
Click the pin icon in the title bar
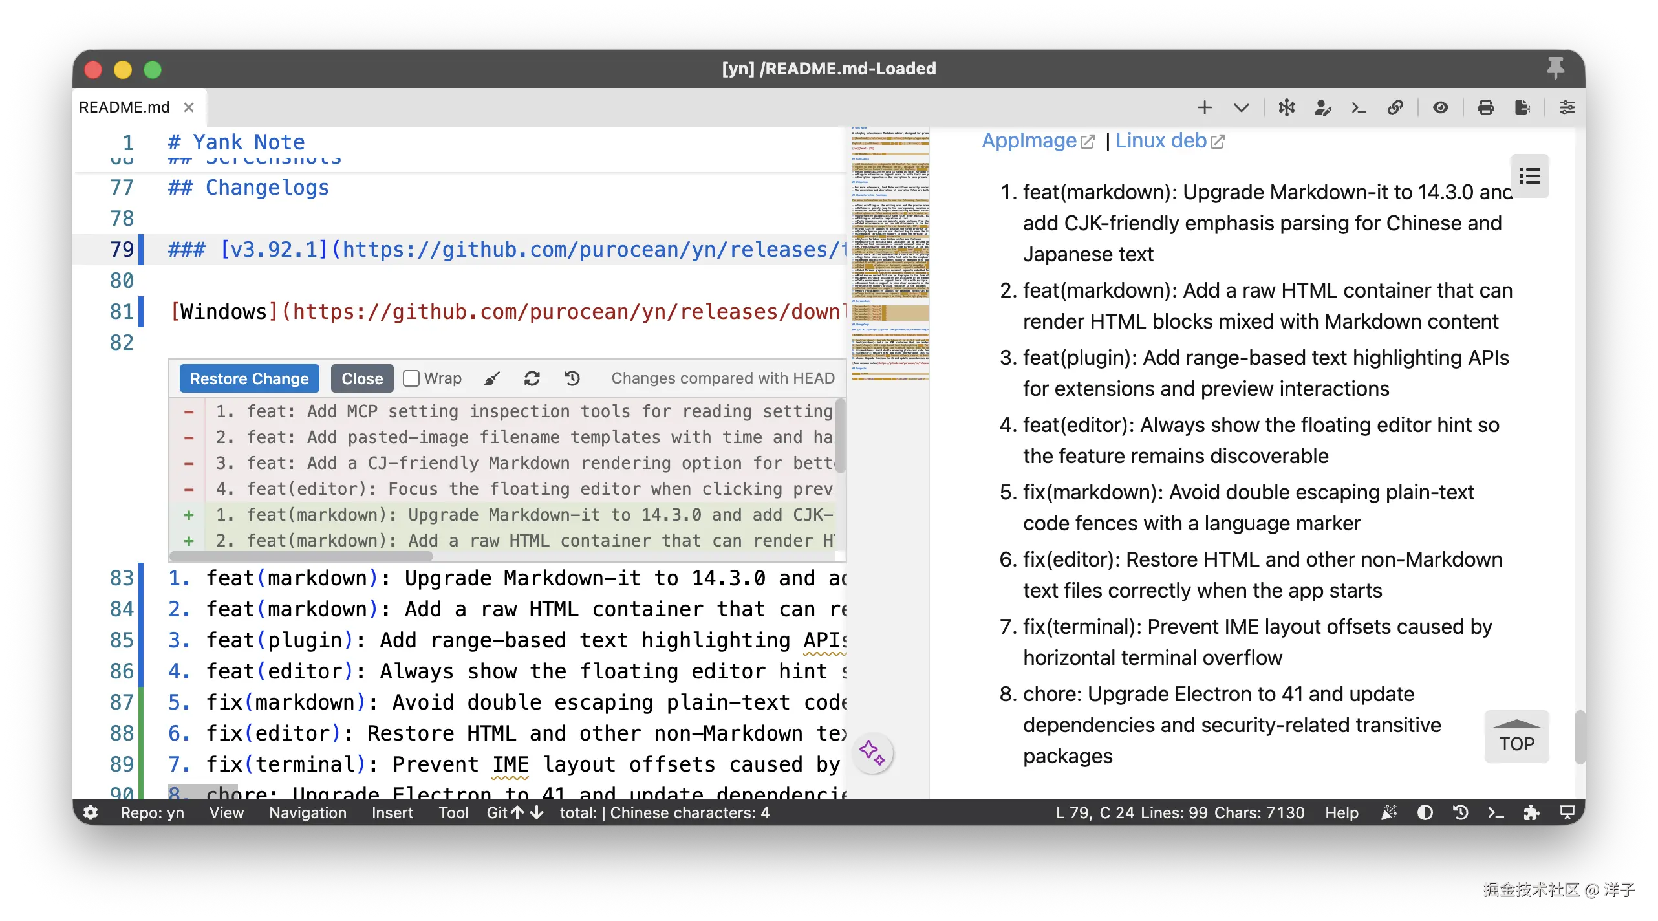[x=1555, y=68]
